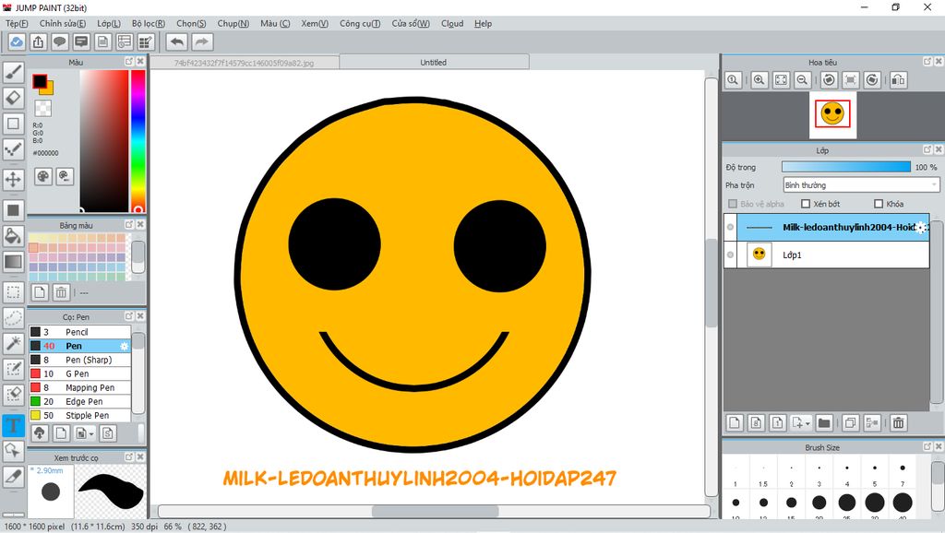945x533 pixels.
Task: Expand the add-layer dropdown arrow in layer panel
Action: tap(807, 423)
